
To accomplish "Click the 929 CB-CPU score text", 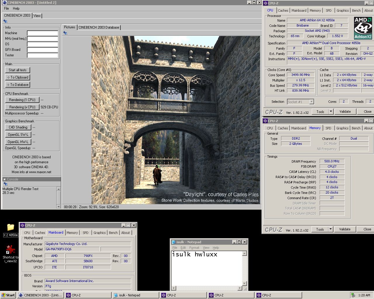I will (49, 107).
